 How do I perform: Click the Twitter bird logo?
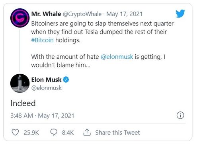(x=180, y=14)
